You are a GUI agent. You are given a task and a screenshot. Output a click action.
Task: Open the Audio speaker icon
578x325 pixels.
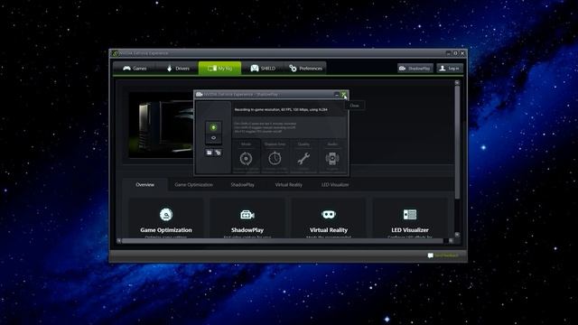332,159
